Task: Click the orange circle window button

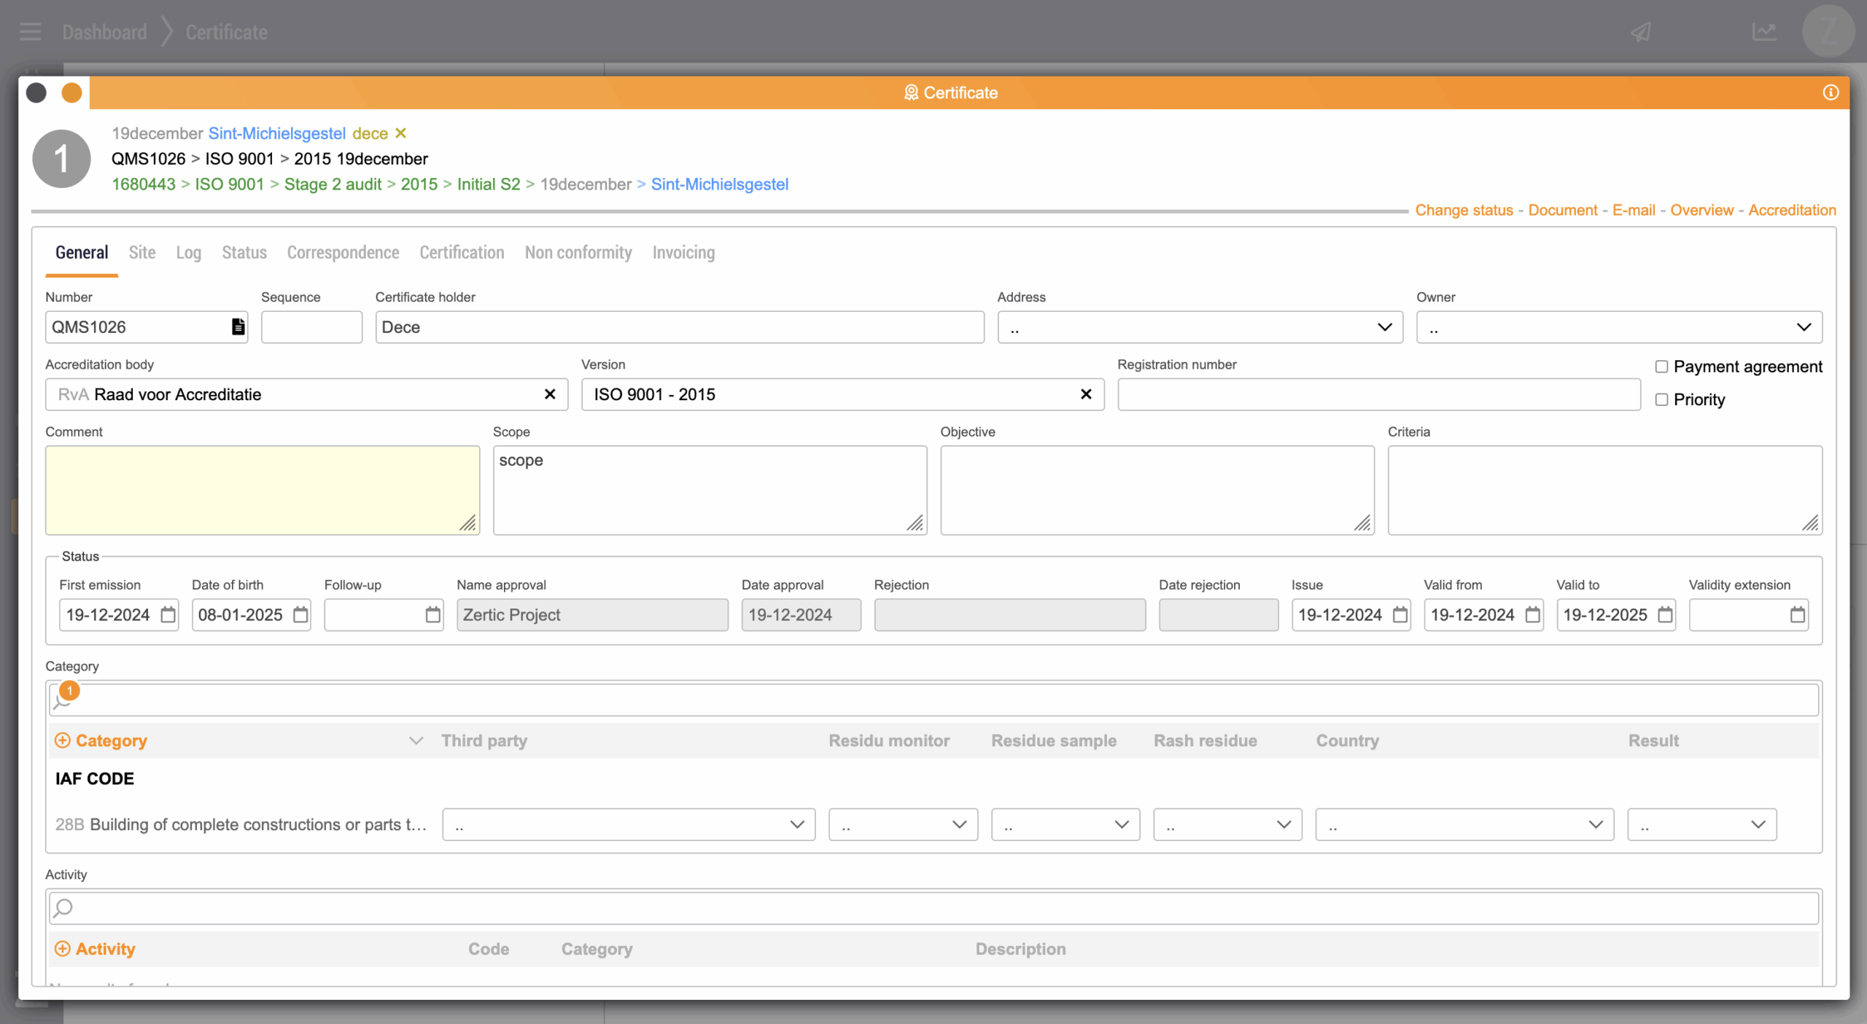Action: (x=71, y=93)
